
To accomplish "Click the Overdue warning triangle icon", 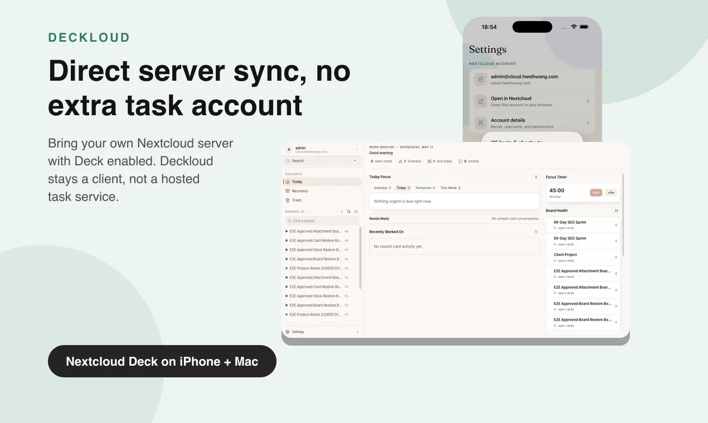I will point(401,161).
